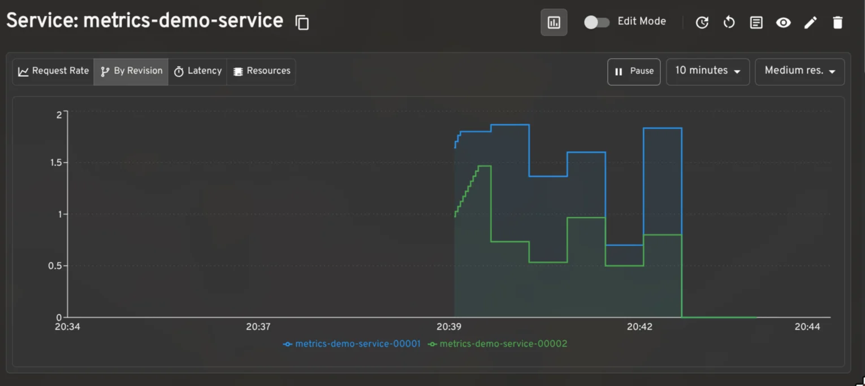Viewport: 865px width, 386px height.
Task: Open the 10 minutes time range dropdown
Action: click(x=708, y=72)
